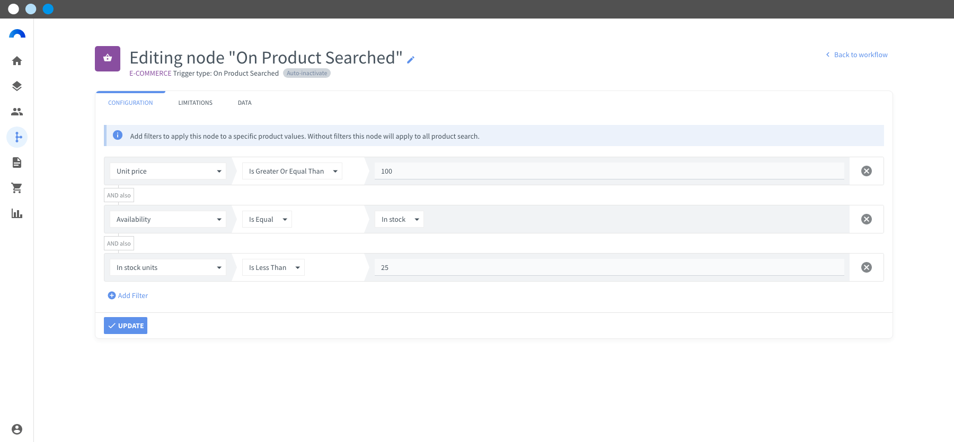Click the Update button
Viewport: 954px width, 442px height.
point(126,326)
